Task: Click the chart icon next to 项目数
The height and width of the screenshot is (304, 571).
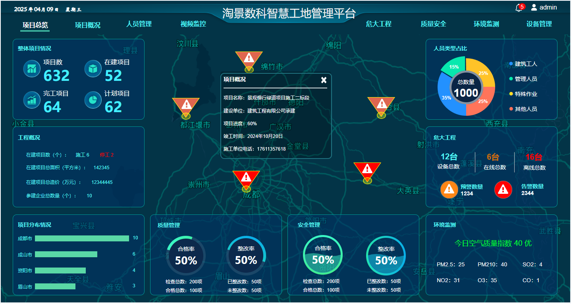Action: [x=32, y=69]
